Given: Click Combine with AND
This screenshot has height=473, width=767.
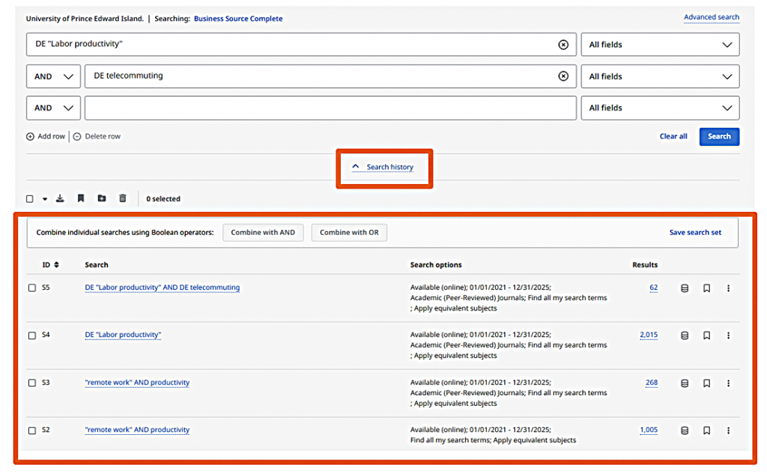Looking at the screenshot, I should click(x=263, y=233).
